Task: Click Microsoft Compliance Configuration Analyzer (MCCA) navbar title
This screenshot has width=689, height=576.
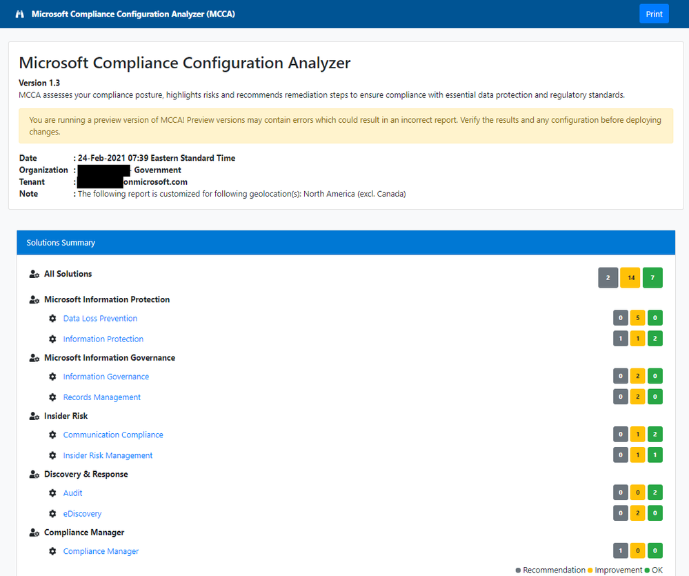Action: (x=133, y=14)
